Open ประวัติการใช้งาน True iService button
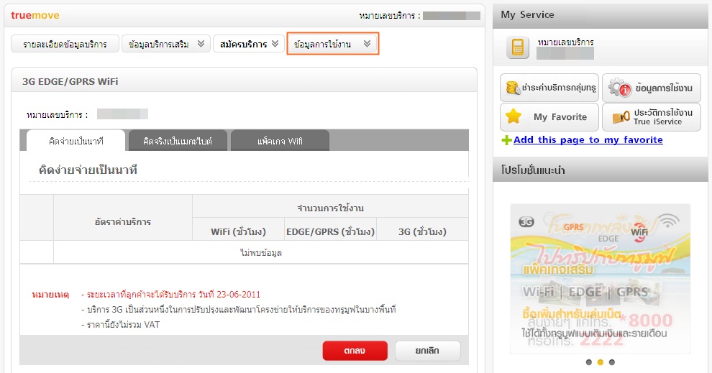 [652, 117]
